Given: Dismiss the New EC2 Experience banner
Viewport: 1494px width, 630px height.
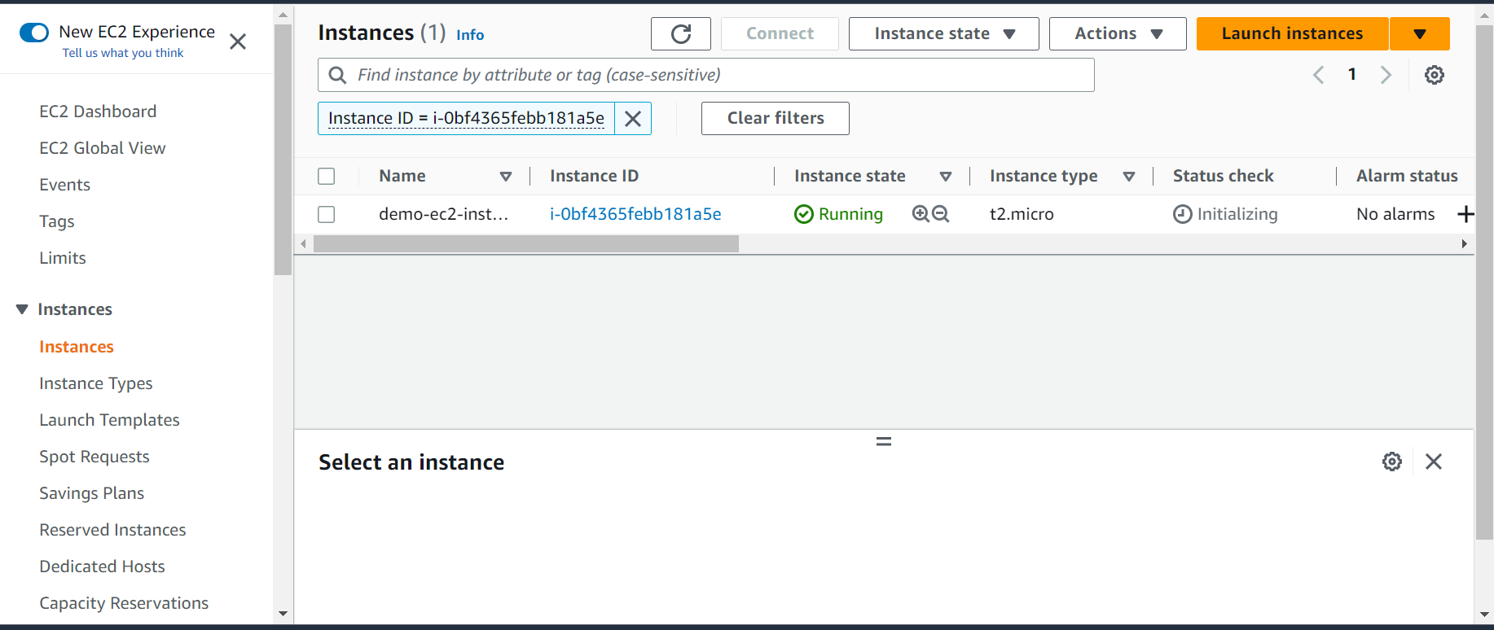Looking at the screenshot, I should [x=238, y=42].
